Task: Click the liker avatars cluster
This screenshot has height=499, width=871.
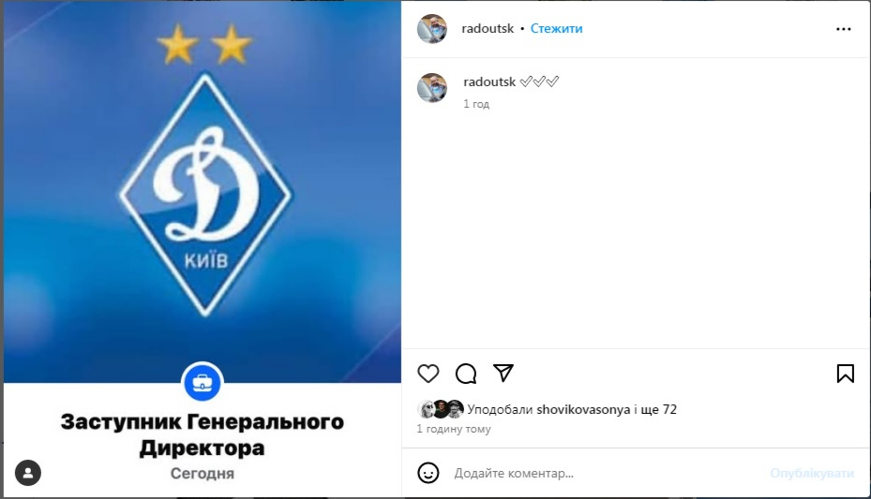Action: tap(441, 409)
